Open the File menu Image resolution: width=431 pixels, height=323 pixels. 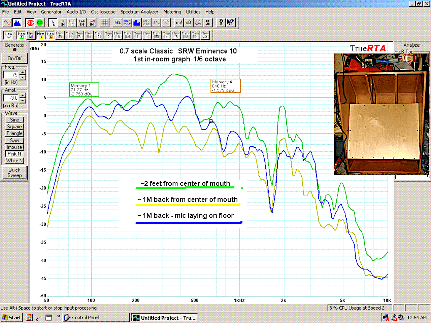pos(6,12)
